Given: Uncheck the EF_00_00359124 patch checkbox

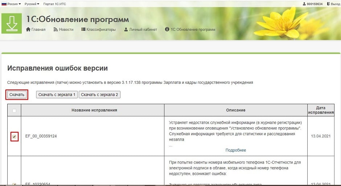Looking at the screenshot, I should point(14,137).
